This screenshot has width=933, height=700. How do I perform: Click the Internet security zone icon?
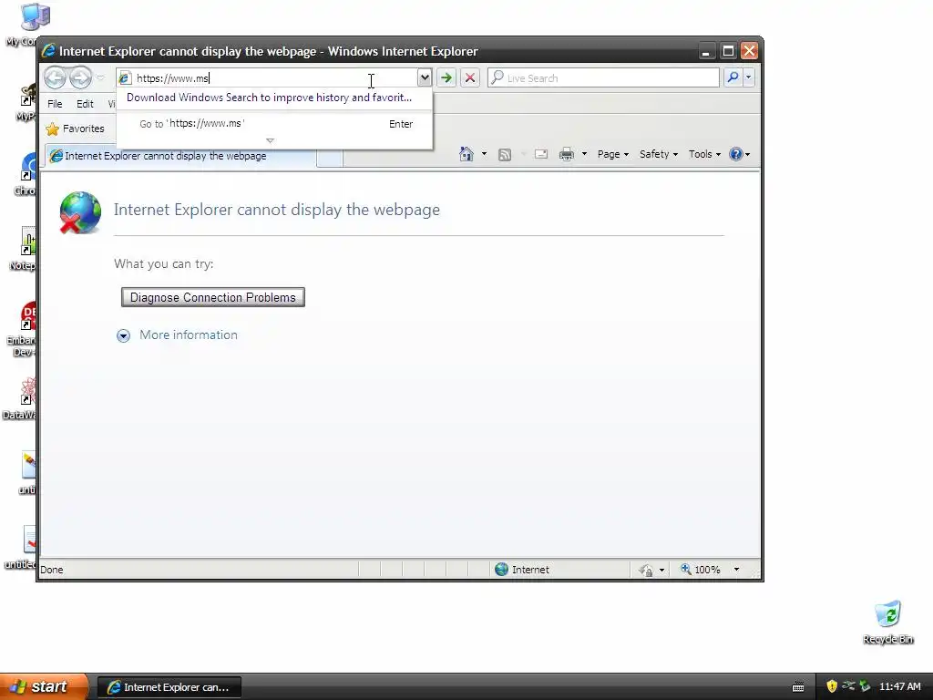502,569
